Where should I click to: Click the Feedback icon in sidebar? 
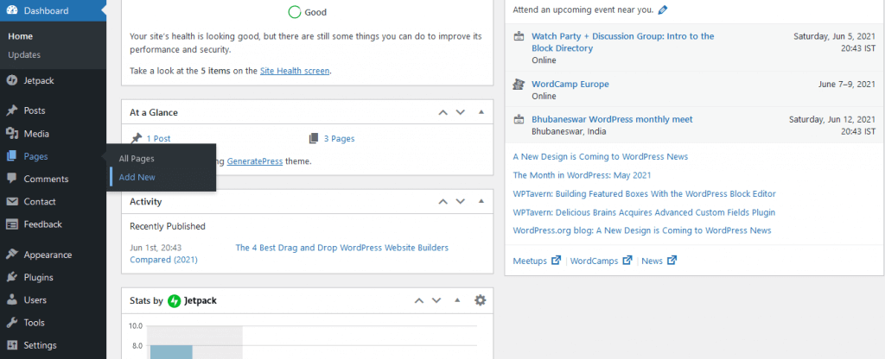click(11, 224)
